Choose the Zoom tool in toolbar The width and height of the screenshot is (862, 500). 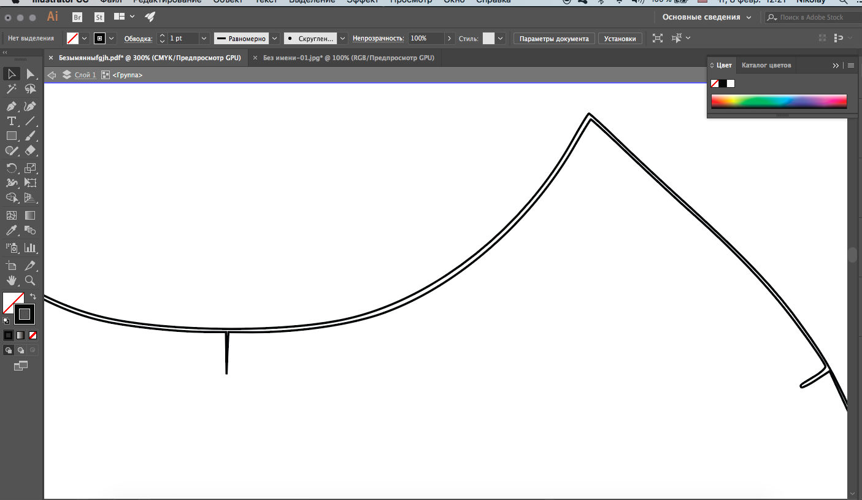click(30, 281)
